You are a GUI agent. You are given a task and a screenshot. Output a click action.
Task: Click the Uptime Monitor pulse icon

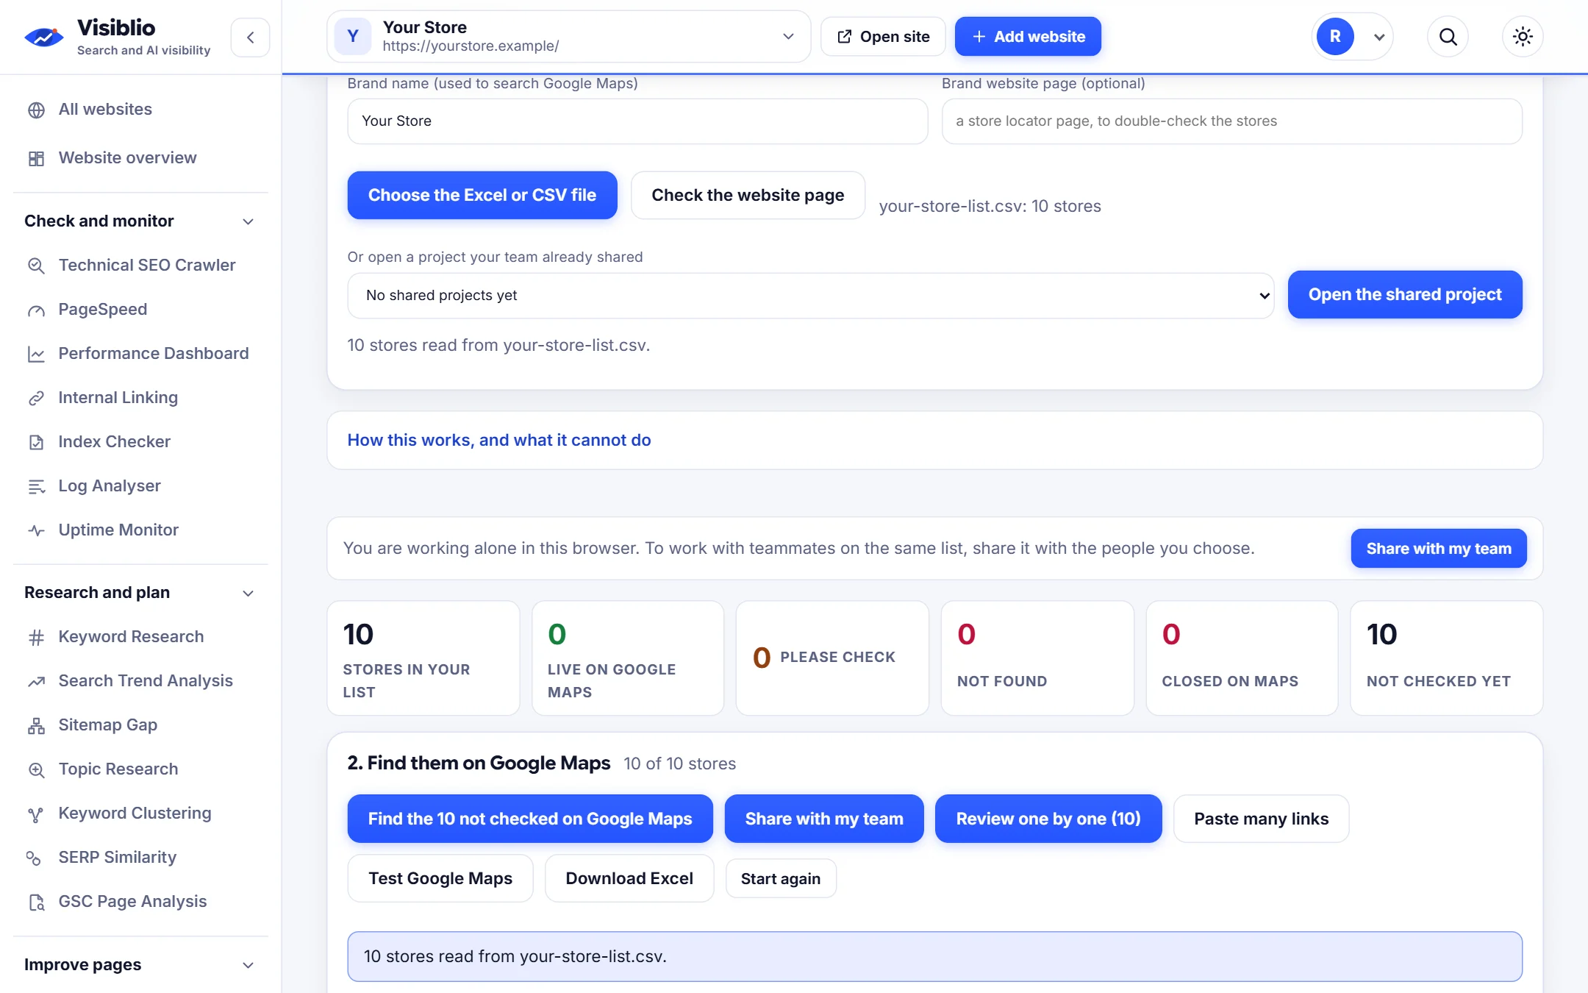click(x=36, y=530)
